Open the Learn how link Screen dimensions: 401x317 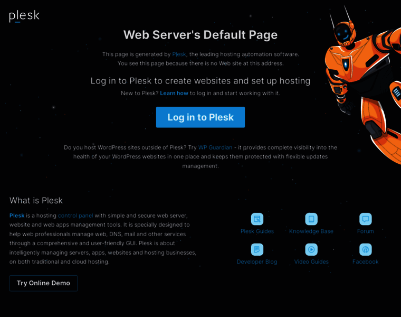(x=174, y=93)
